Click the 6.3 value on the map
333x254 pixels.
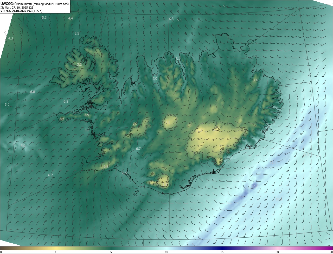pyautogui.click(x=171, y=19)
